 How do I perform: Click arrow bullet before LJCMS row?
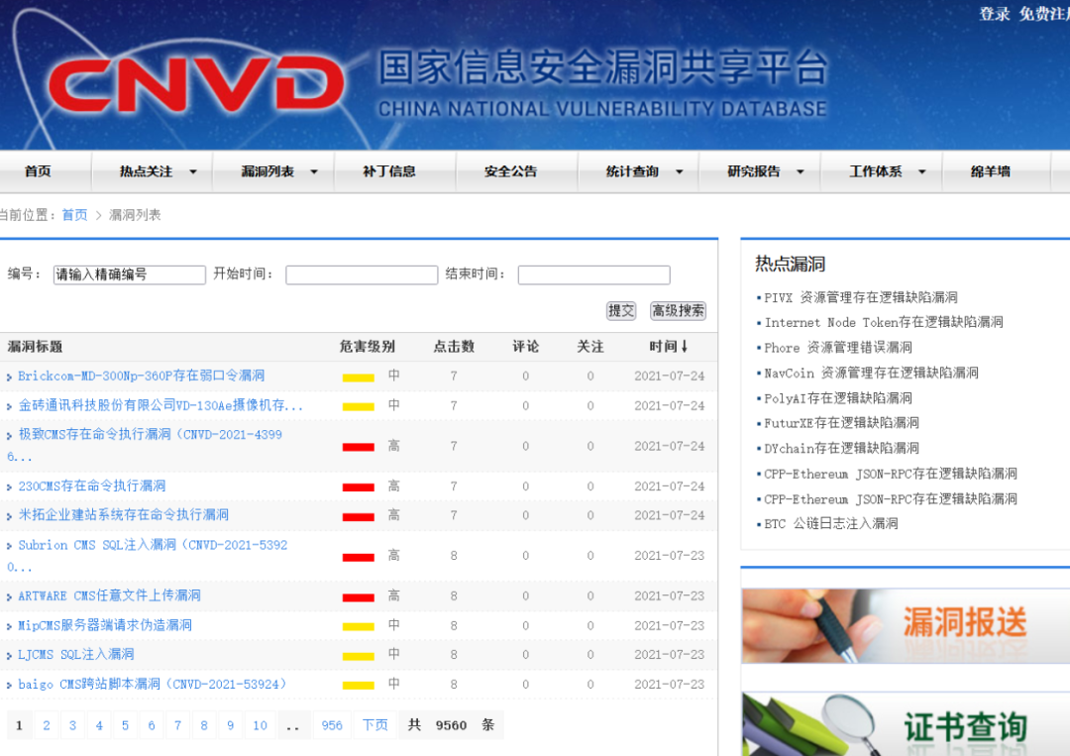click(x=10, y=656)
